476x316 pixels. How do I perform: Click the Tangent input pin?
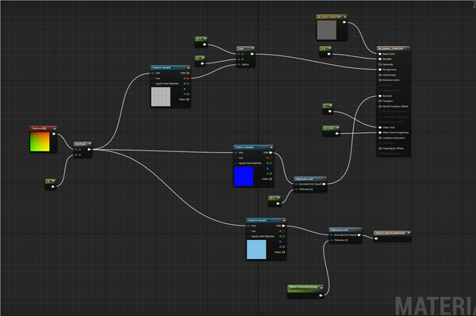380,101
